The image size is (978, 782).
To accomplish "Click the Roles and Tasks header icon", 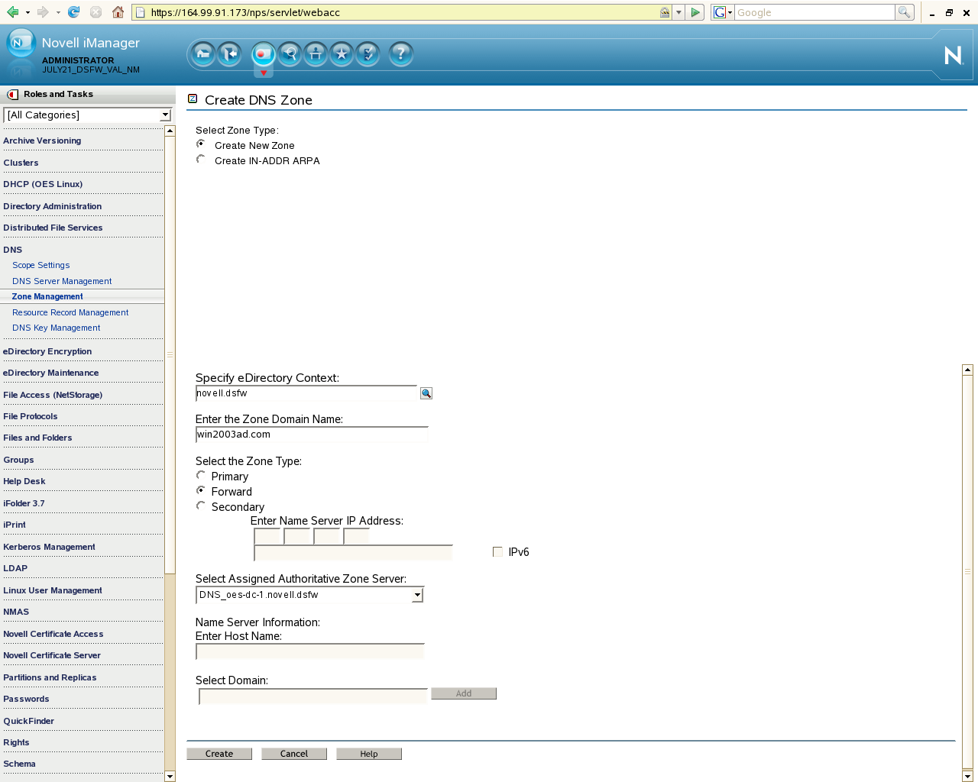I will [12, 95].
